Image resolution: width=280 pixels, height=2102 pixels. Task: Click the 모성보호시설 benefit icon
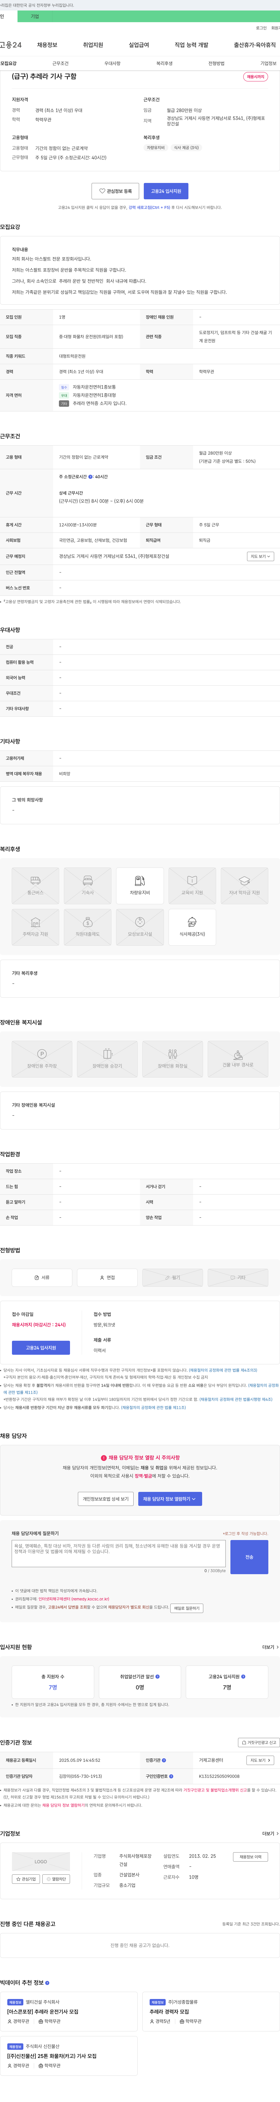(x=140, y=927)
